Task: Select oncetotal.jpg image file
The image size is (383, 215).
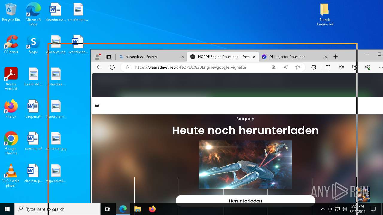Action: click(x=56, y=141)
